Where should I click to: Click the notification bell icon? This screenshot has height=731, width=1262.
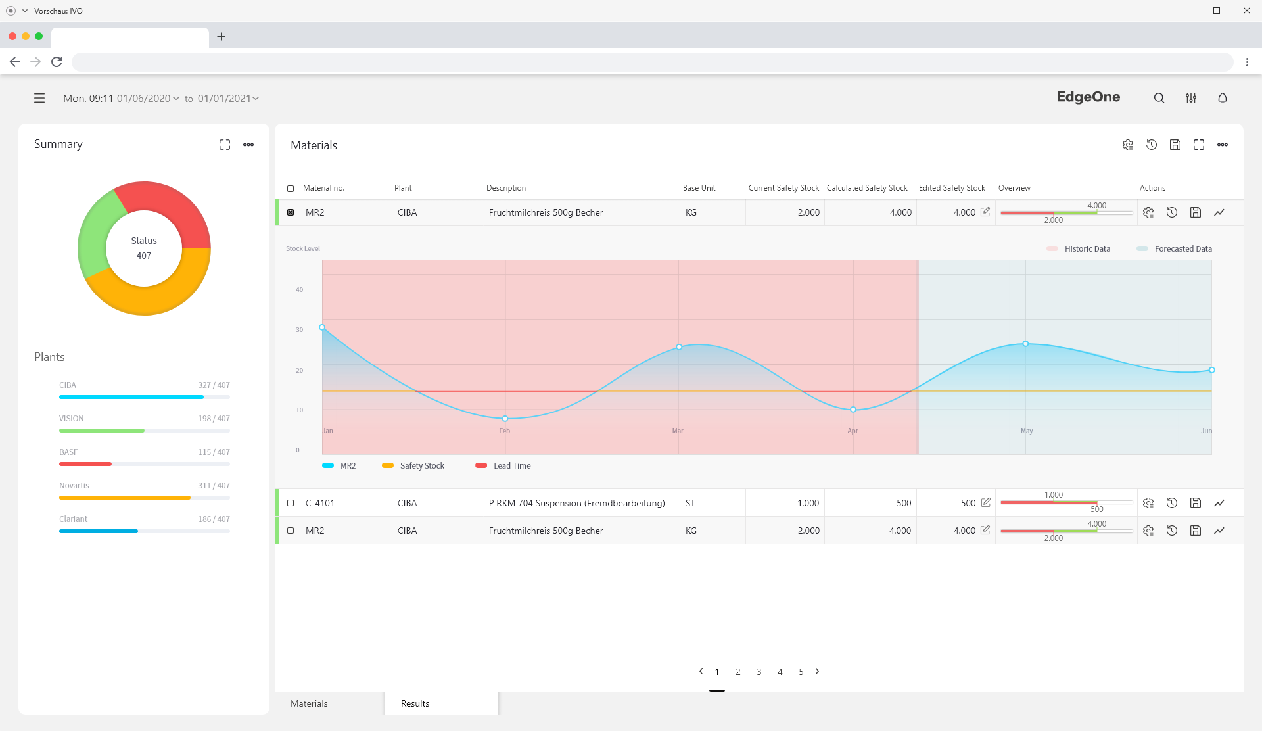tap(1222, 98)
